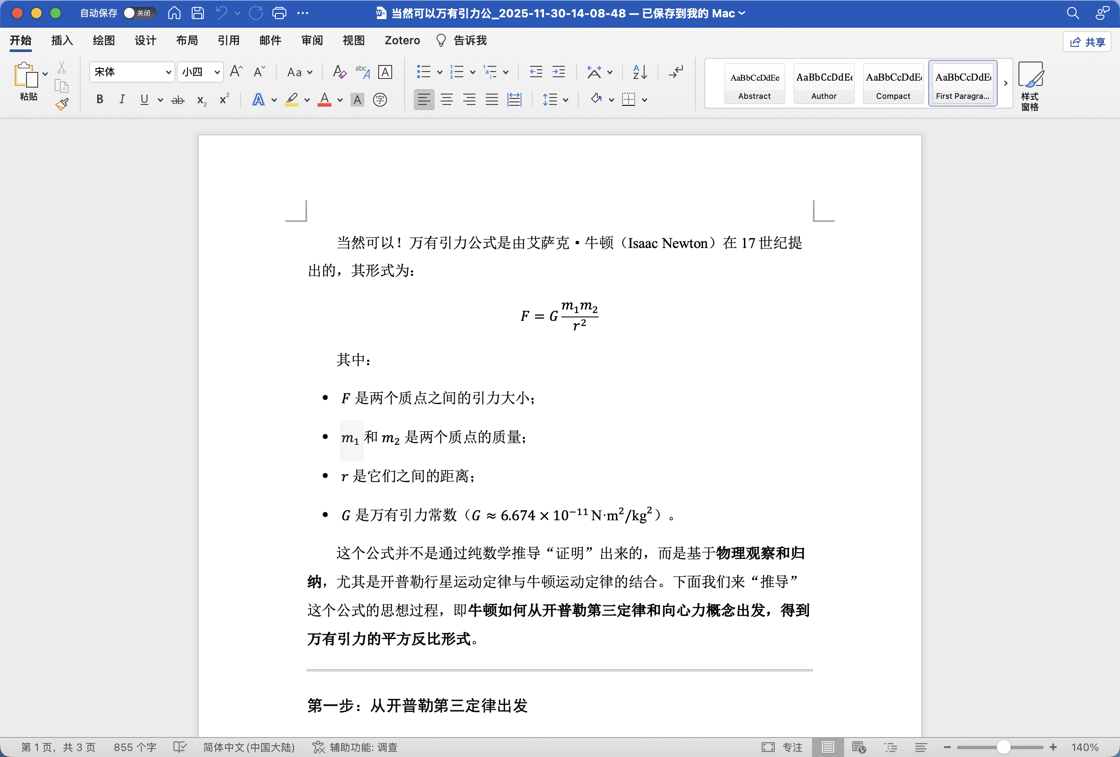This screenshot has width=1120, height=757.
Task: Open the font size dropdown (小四)
Action: [x=217, y=72]
